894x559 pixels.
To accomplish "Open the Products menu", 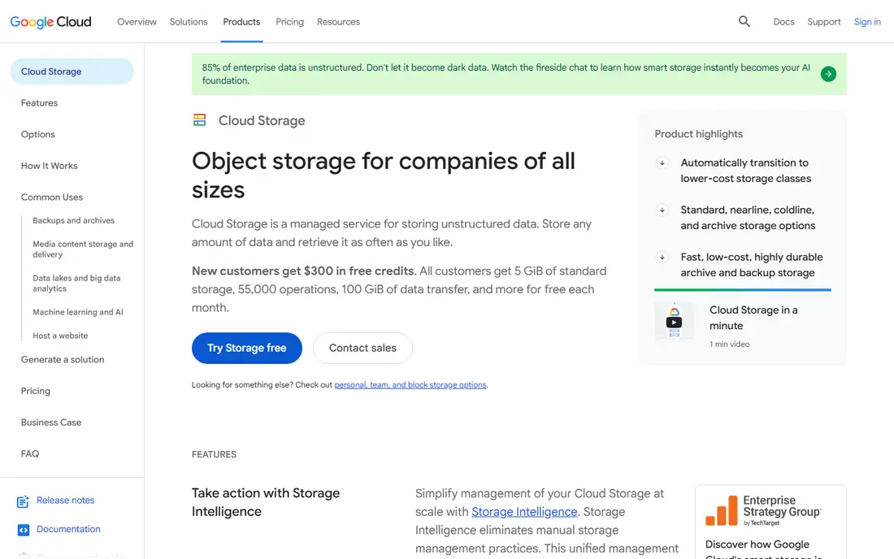I will click(x=241, y=22).
